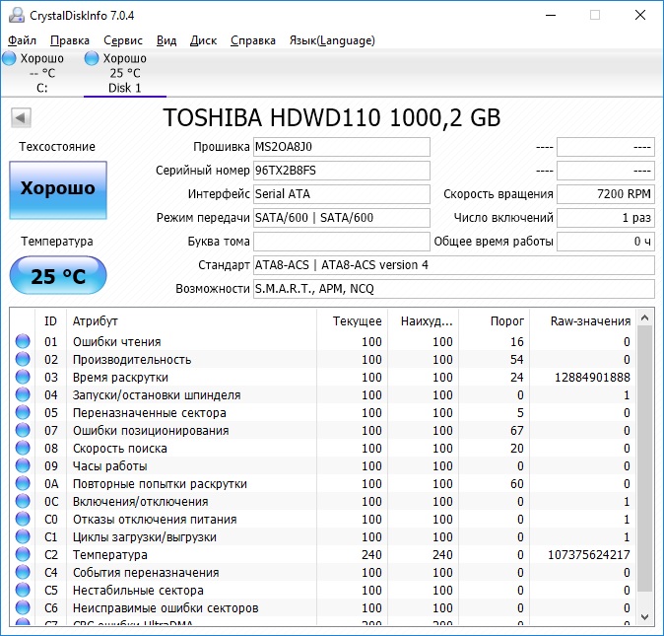Click the 25 °C temperature button
Image resolution: width=664 pixels, height=636 pixels.
(58, 276)
